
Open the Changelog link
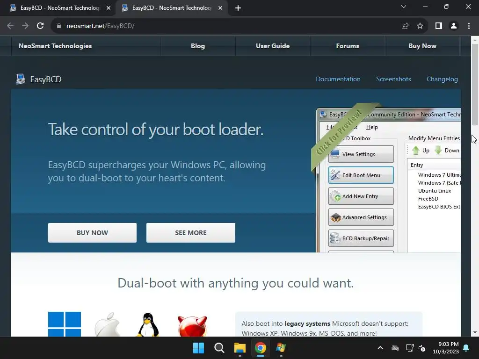click(442, 79)
